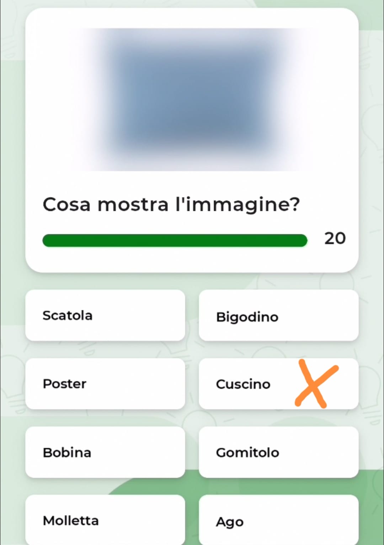
Task: Pick the "Poster" answer option
Action: tap(105, 384)
